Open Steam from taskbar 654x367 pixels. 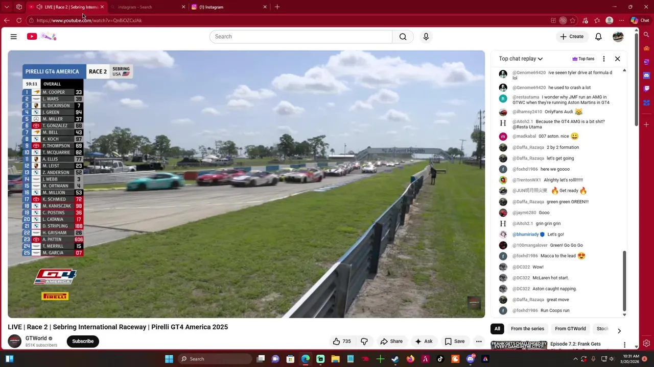point(395,359)
